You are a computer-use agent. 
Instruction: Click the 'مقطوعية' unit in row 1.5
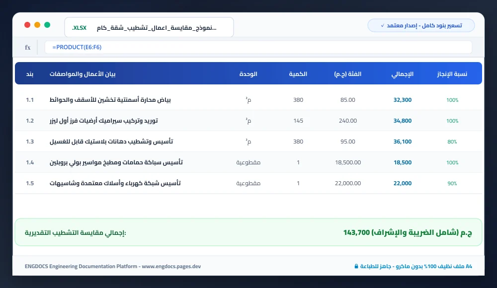(x=248, y=183)
